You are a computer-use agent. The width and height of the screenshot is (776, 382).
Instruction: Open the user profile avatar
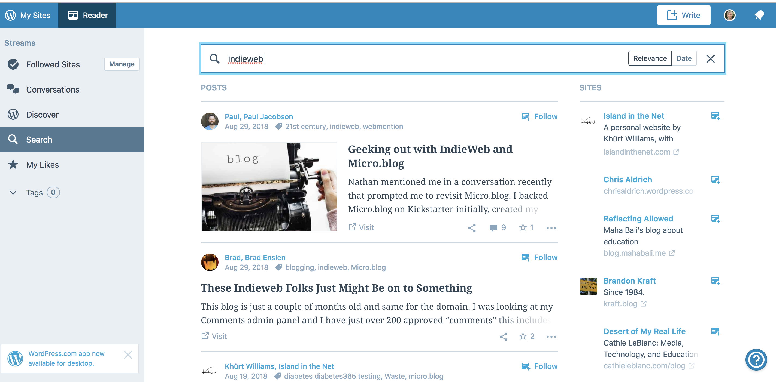pos(729,15)
